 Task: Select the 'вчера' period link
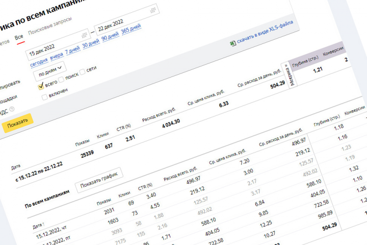pyautogui.click(x=57, y=56)
